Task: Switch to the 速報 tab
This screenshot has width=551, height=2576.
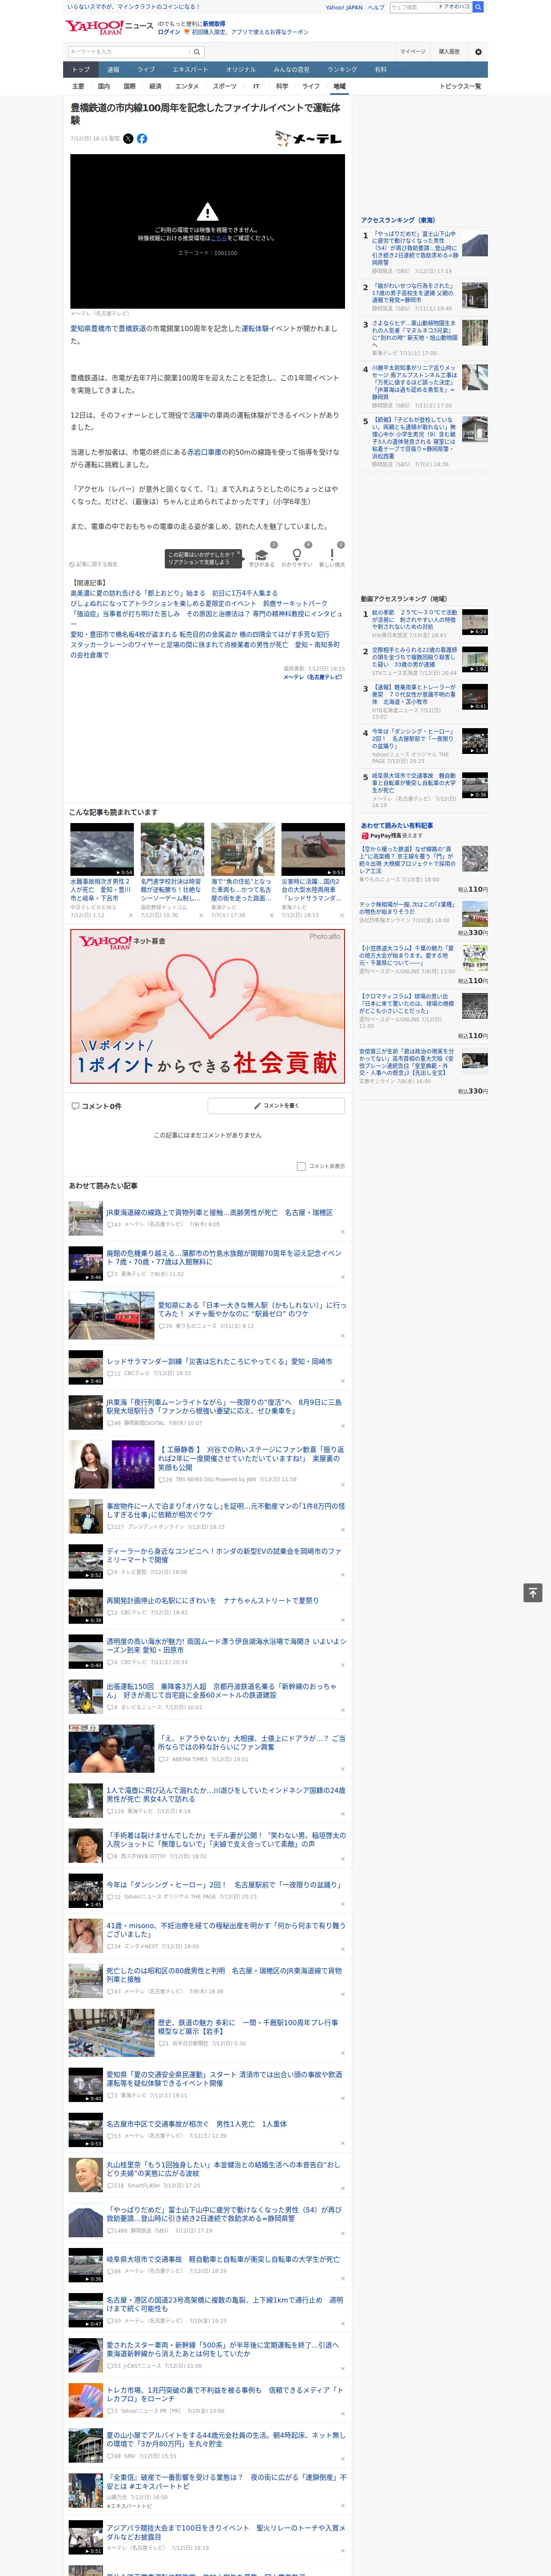Action: [113, 70]
